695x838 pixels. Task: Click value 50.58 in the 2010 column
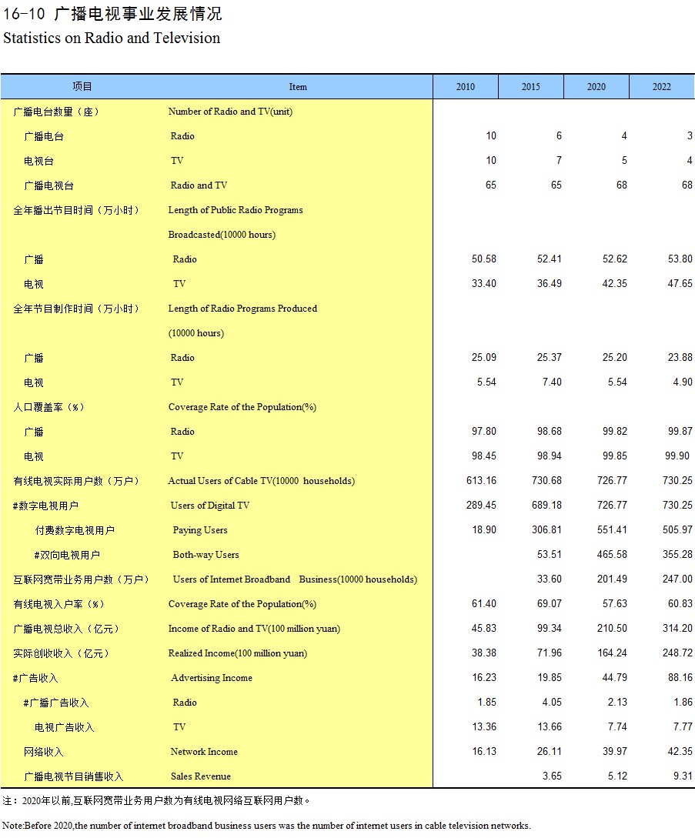click(484, 259)
